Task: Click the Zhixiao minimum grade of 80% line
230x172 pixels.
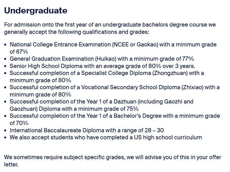Action: pyautogui.click(x=40, y=95)
